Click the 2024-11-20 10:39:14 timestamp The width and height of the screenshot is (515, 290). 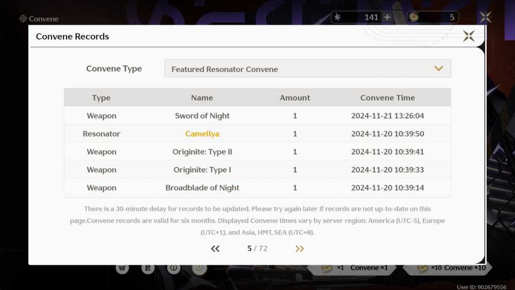387,188
